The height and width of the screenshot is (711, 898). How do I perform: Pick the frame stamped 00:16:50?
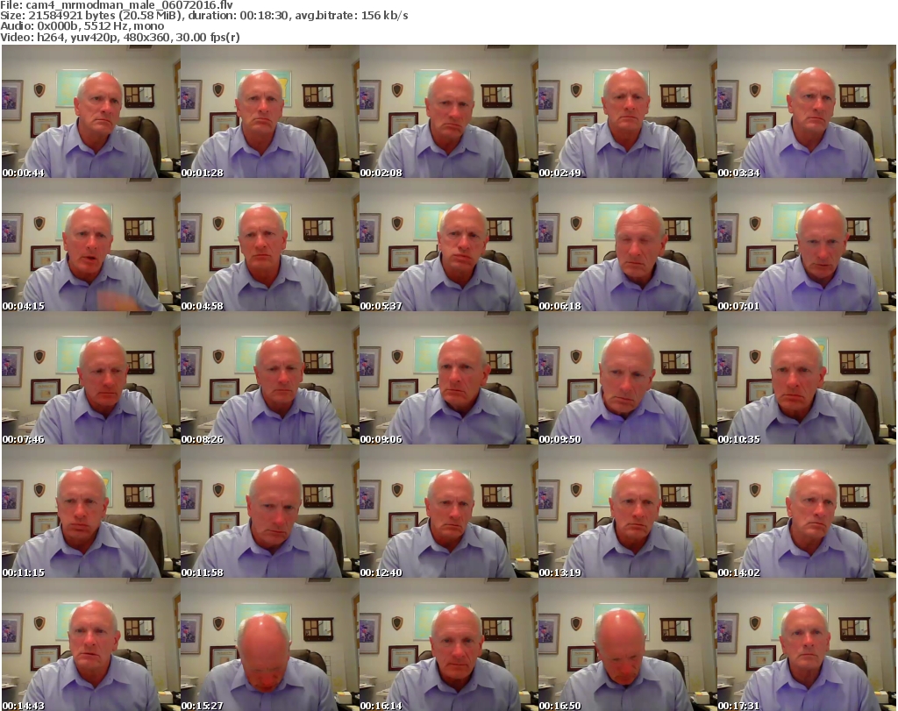[628, 644]
